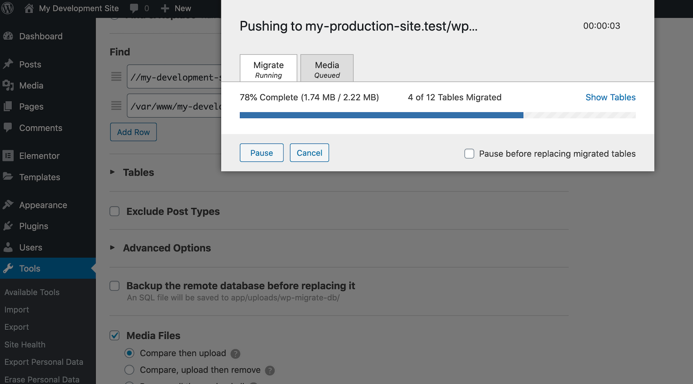Switch to the Media Queued tab
This screenshot has width=693, height=384.
click(327, 69)
